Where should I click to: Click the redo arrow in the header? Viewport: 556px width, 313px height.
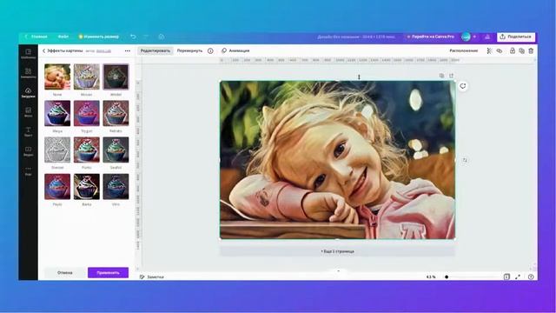click(146, 37)
